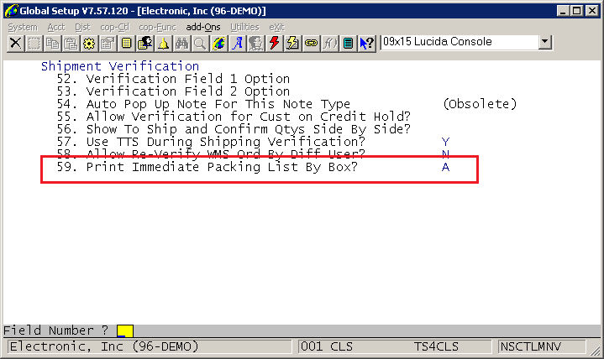Click the Field Number ? prompt label
604x359 pixels.
click(x=55, y=330)
